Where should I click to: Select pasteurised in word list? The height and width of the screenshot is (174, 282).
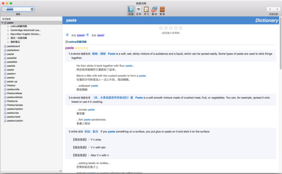coord(14,117)
